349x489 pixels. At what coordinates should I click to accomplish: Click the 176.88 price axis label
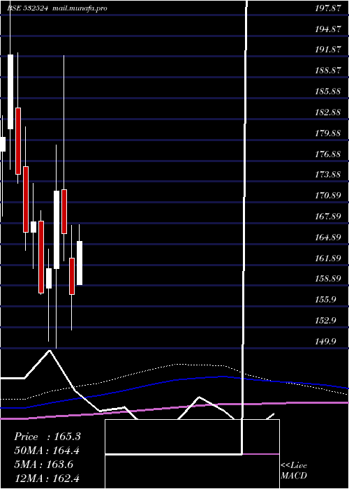click(328, 154)
